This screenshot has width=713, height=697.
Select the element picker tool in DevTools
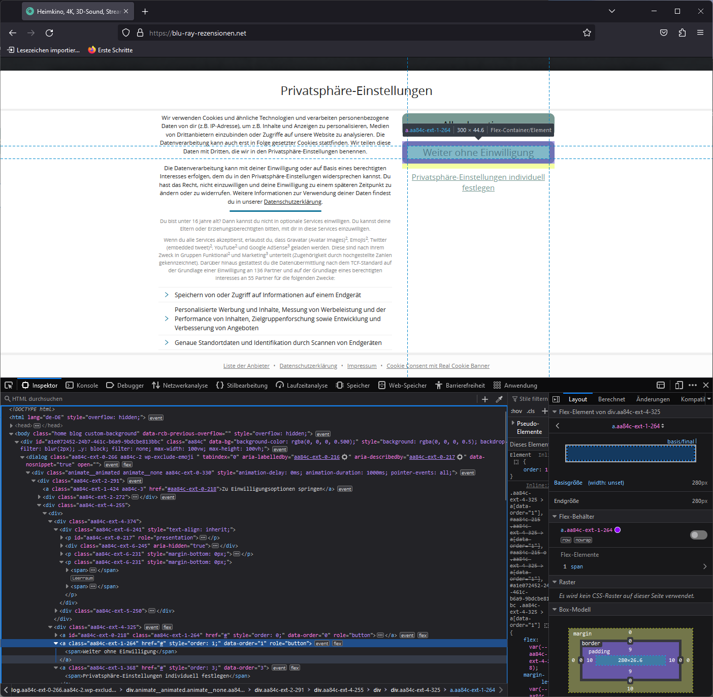(x=8, y=385)
